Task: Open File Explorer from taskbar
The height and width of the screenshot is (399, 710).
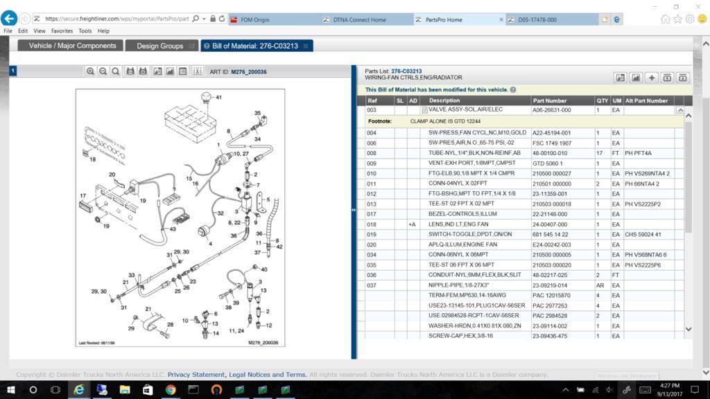Action: [x=125, y=389]
